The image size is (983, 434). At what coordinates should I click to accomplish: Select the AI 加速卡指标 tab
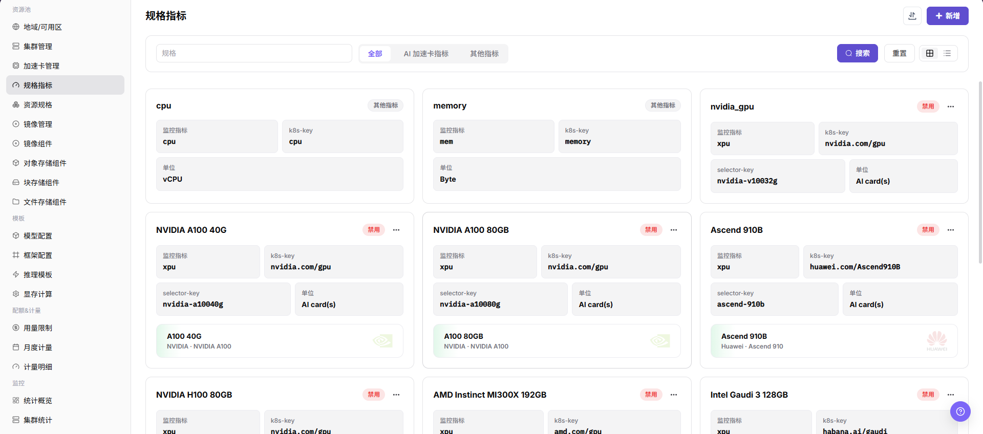pos(426,54)
